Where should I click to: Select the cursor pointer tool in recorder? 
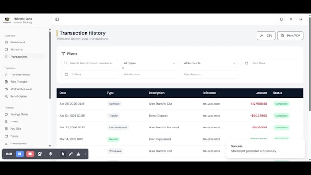click(x=63, y=154)
